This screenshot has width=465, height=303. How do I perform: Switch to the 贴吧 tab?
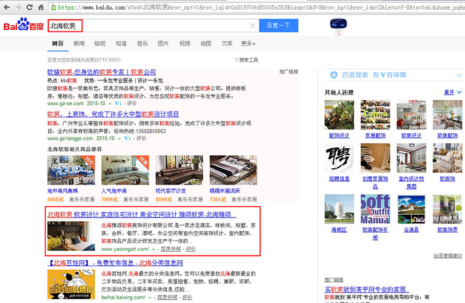[x=100, y=44]
